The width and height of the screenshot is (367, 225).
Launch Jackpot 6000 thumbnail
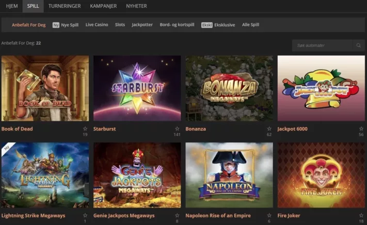321,88
